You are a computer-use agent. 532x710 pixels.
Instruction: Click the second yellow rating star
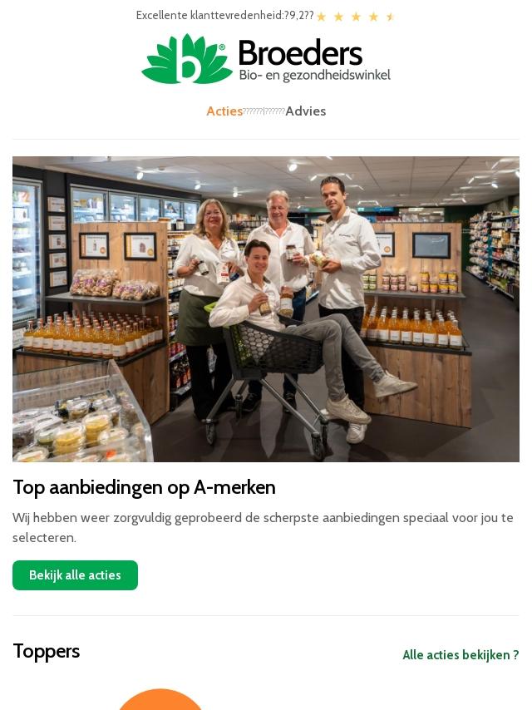tap(338, 17)
